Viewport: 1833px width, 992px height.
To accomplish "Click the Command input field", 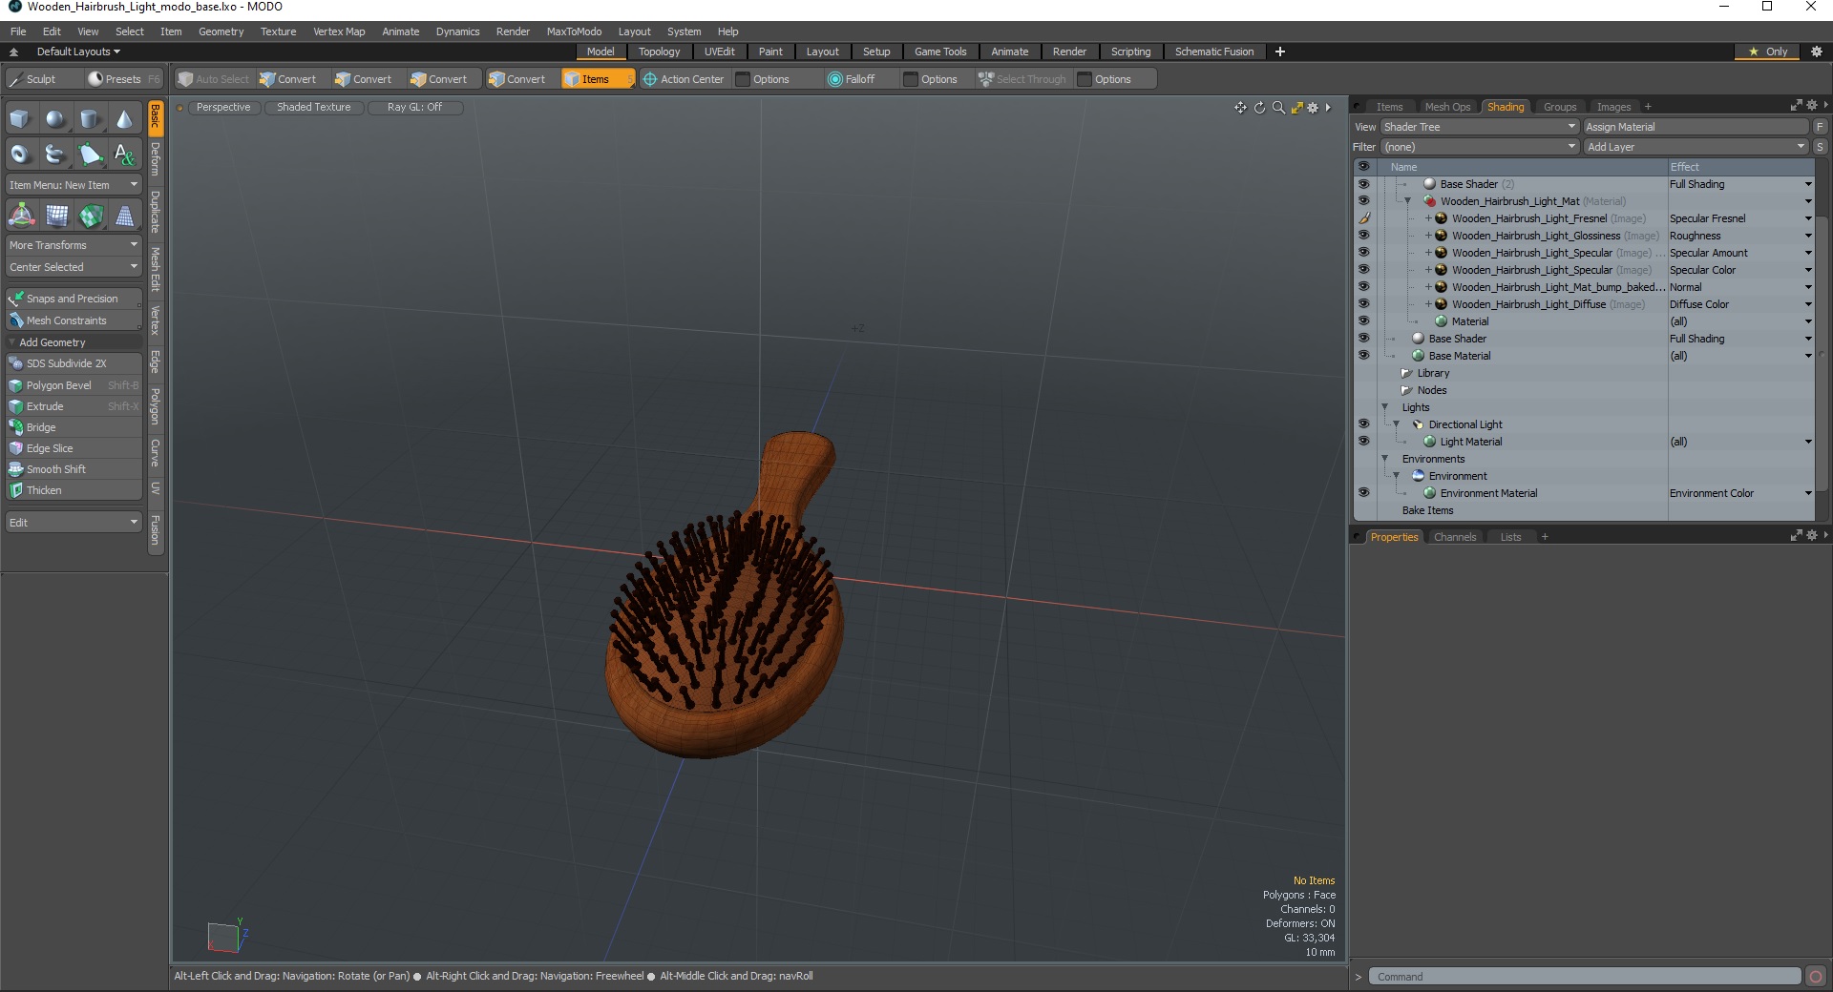I will (x=1585, y=977).
